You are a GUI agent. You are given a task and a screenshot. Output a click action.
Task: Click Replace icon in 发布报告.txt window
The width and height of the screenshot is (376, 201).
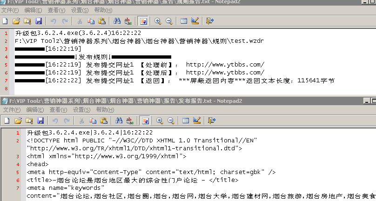click(x=128, y=121)
